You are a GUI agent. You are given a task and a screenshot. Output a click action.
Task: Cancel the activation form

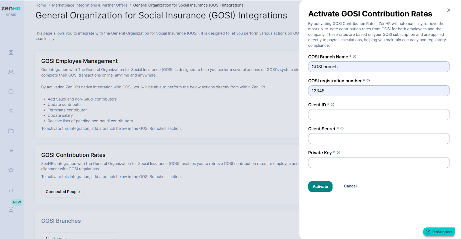(350, 186)
